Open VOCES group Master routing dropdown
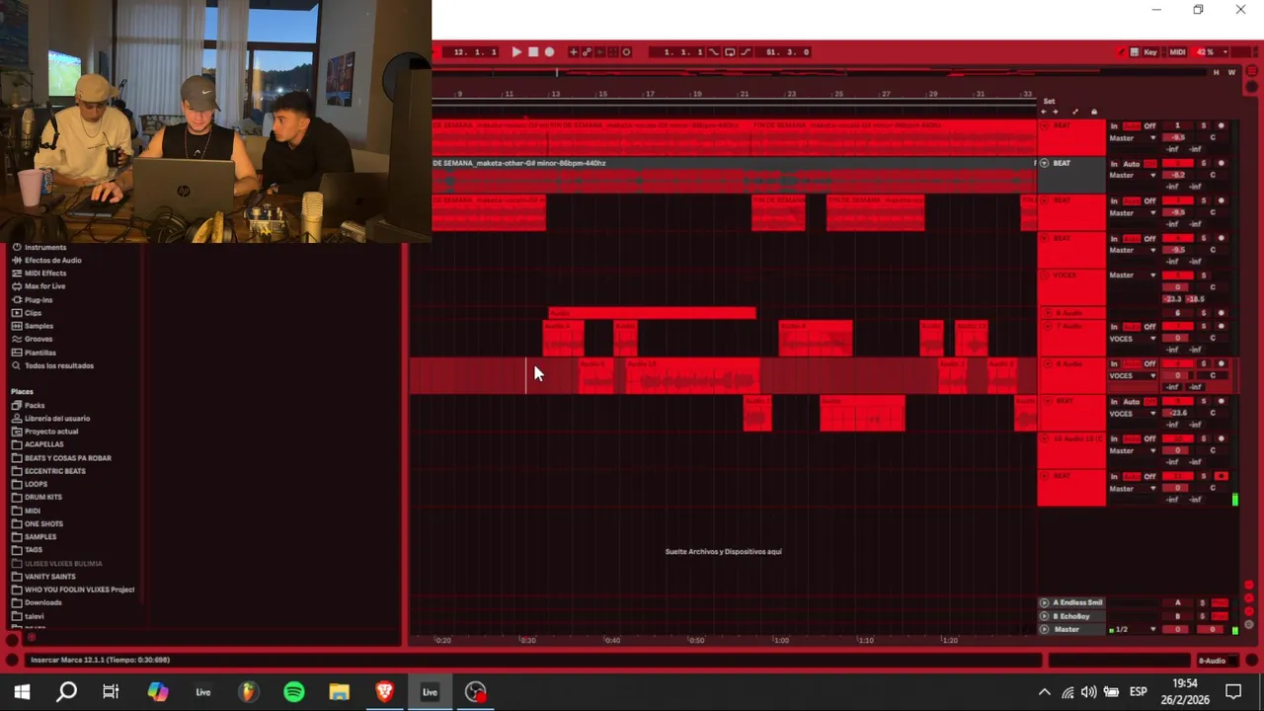The width and height of the screenshot is (1264, 711). click(1133, 276)
